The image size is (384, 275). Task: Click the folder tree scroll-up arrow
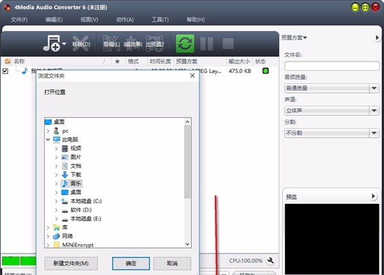click(x=188, y=122)
